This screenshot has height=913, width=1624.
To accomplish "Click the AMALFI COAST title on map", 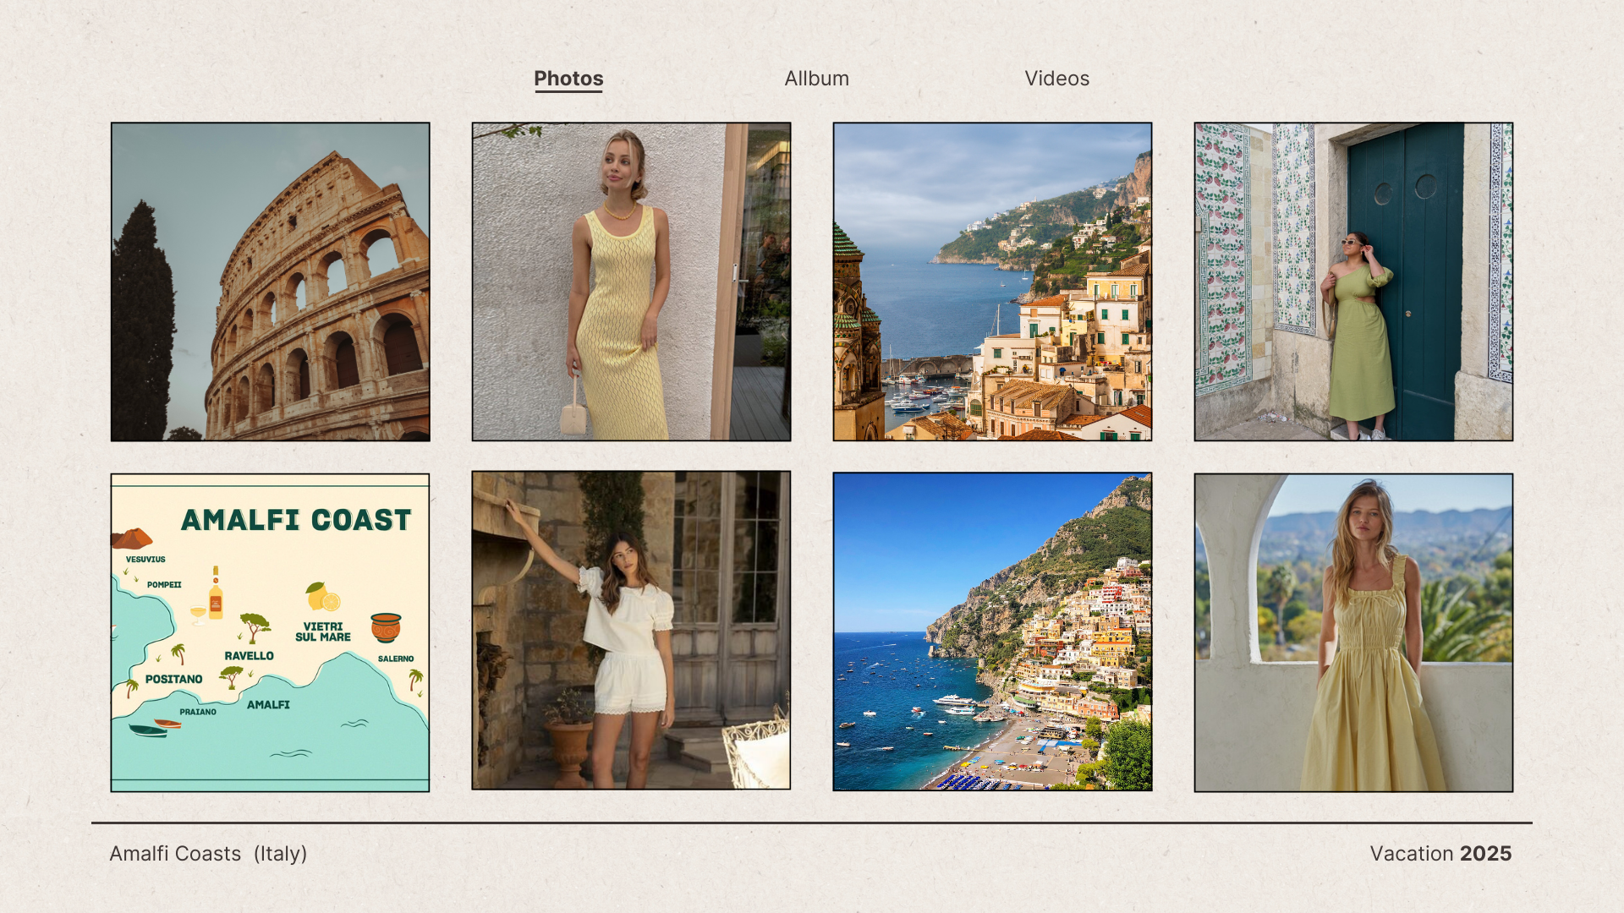I will [296, 520].
